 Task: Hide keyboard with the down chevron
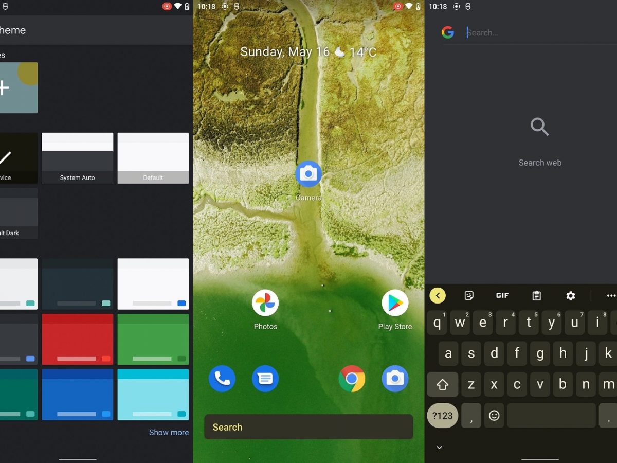pos(439,448)
